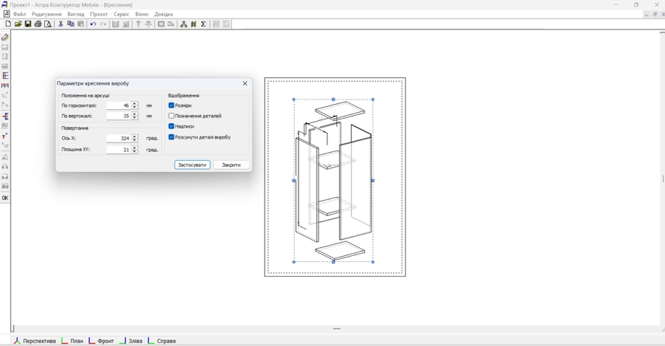665x346 pixels.
Task: Click the По вертикалі input field
Action: click(119, 116)
